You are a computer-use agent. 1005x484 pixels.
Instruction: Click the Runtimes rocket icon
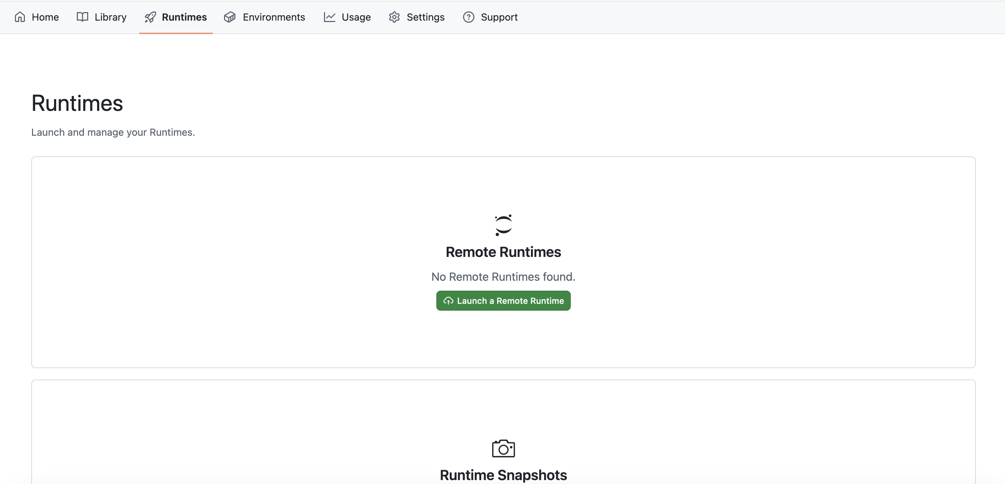coord(150,17)
